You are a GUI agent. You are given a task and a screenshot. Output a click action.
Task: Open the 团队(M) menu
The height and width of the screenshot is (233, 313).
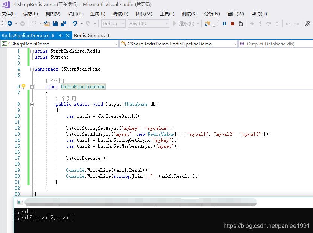(x=144, y=14)
